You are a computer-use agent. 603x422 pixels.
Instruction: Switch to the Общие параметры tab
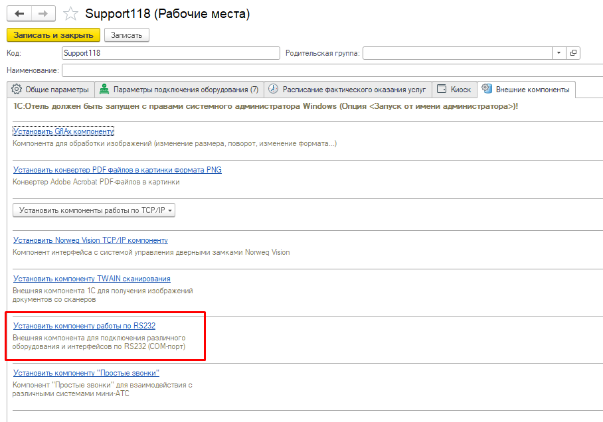click(x=50, y=90)
